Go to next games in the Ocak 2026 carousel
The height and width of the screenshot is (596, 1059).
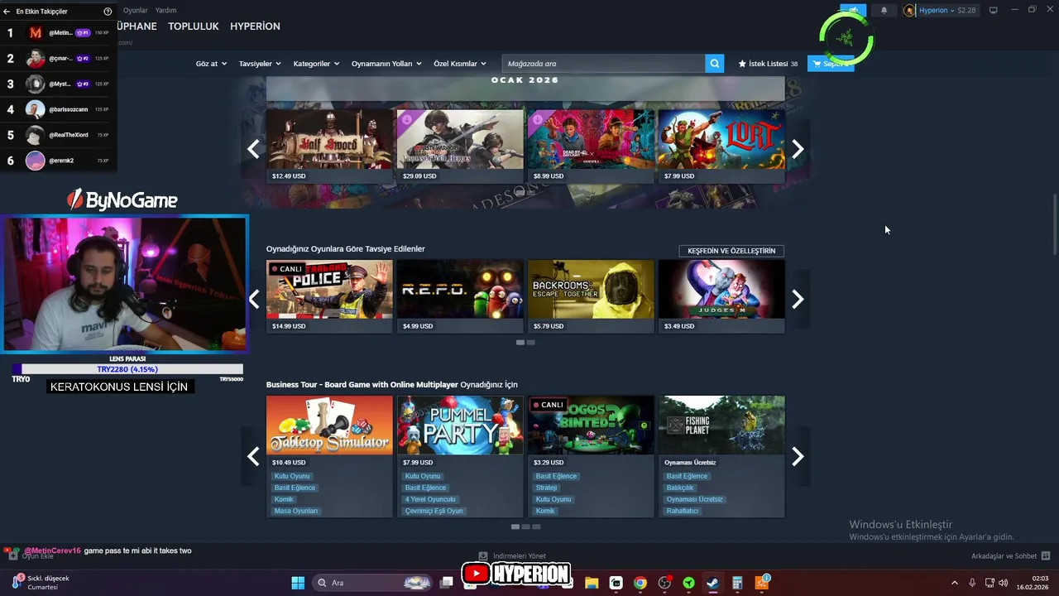click(798, 149)
